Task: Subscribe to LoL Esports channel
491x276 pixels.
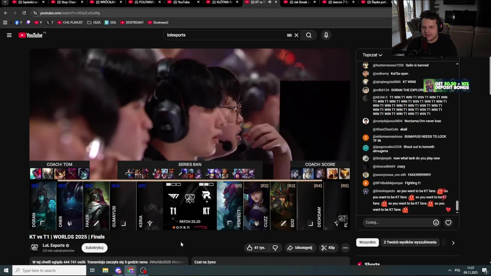Action: tap(94, 248)
